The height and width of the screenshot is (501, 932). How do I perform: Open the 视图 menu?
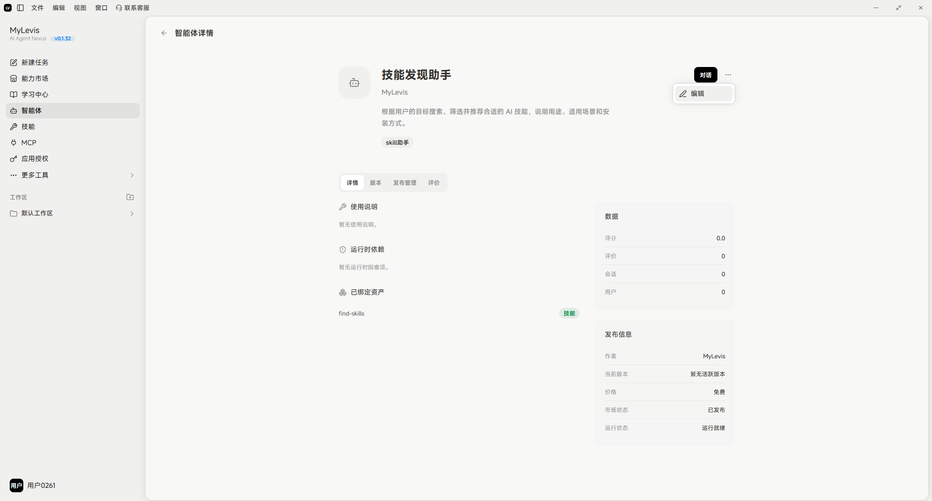(x=80, y=8)
